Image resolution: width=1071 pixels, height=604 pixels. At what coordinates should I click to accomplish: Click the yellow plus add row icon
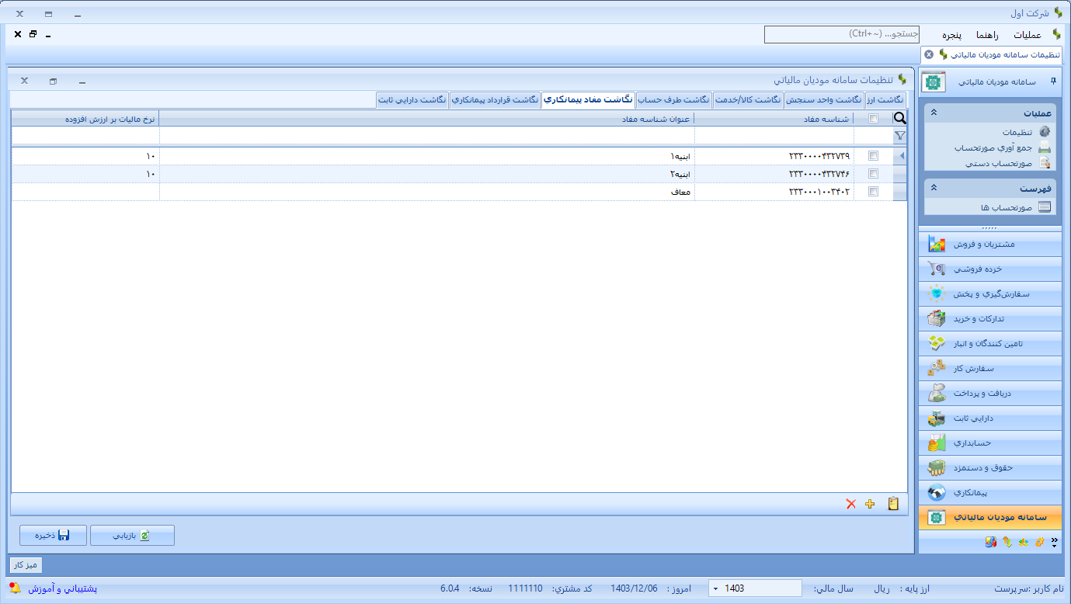click(x=870, y=504)
